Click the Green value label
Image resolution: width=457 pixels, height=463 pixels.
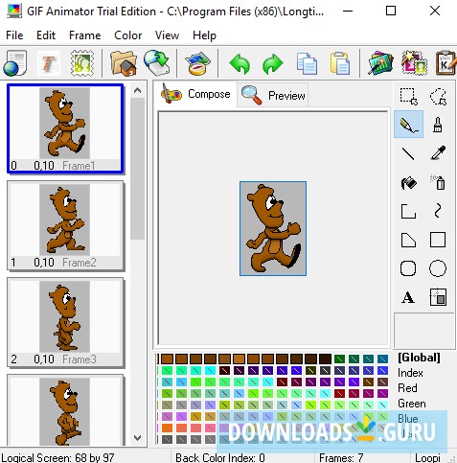coord(412,404)
